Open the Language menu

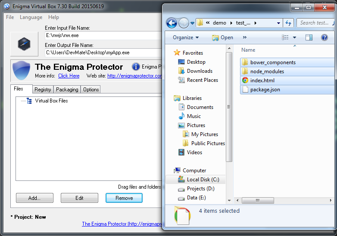(31, 17)
